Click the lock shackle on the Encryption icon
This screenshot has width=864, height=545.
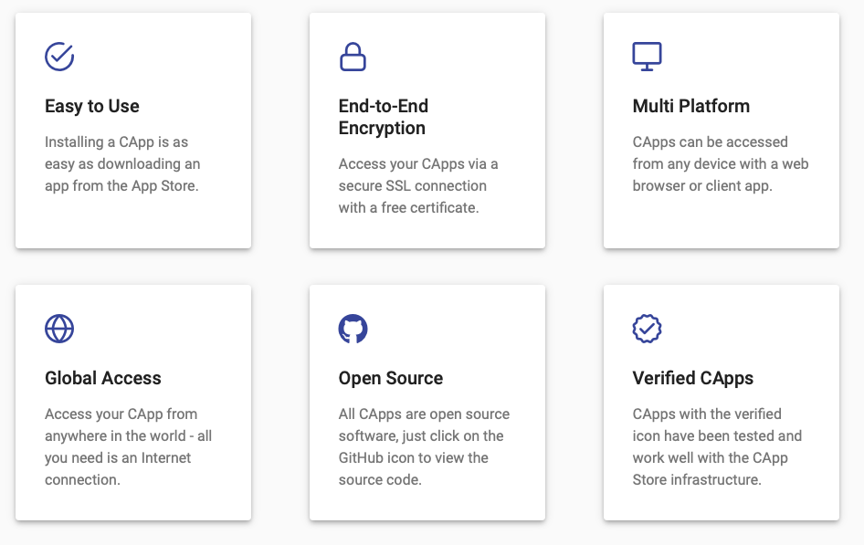pos(353,47)
